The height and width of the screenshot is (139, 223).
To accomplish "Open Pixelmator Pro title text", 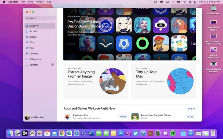I will click(80, 115).
